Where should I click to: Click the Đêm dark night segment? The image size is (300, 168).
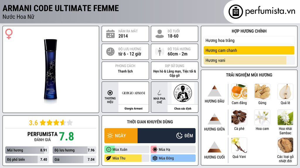166,136
